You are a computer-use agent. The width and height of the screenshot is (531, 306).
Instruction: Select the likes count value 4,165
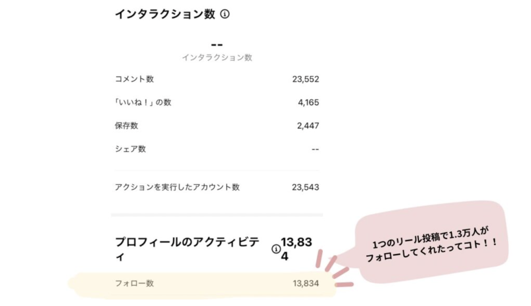(308, 102)
